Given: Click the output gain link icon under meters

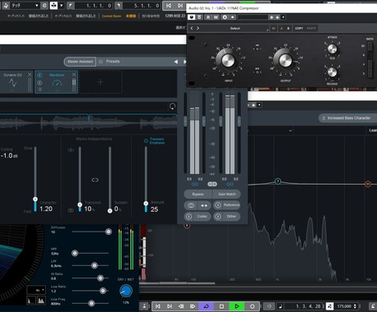Looking at the screenshot, I should (x=229, y=185).
